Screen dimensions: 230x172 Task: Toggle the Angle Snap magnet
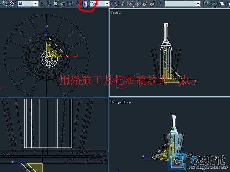138,4
